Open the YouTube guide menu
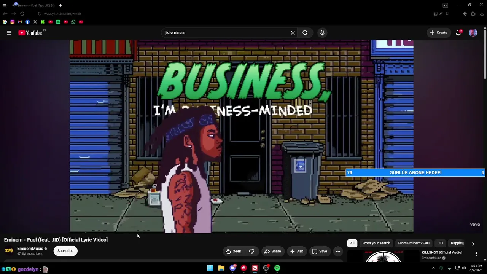The width and height of the screenshot is (487, 274). pos(9,33)
